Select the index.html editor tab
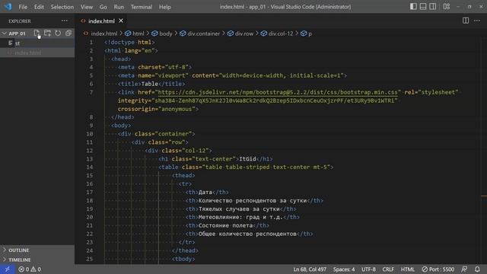 [101, 21]
